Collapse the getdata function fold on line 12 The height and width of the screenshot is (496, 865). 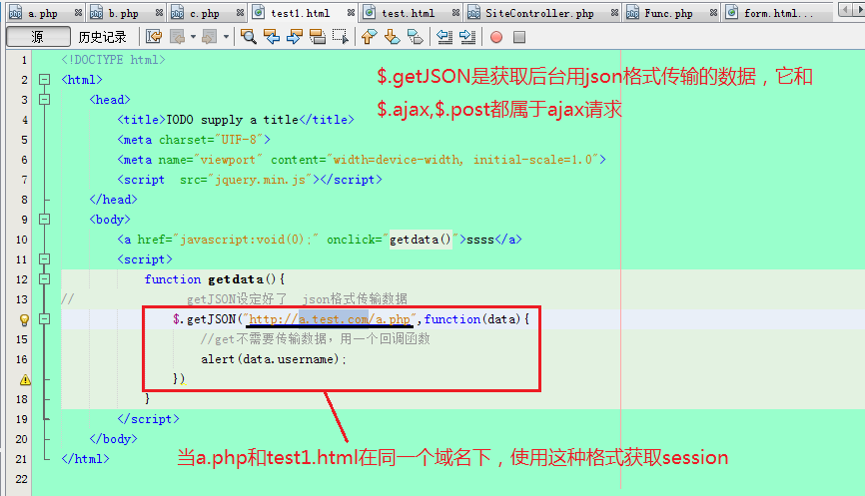pos(43,279)
